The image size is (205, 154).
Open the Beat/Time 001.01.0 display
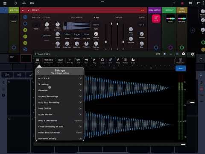(x=49, y=61)
